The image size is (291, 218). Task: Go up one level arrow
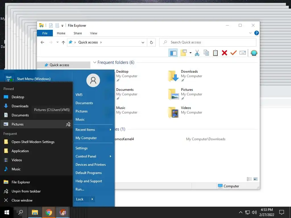pos(63,43)
